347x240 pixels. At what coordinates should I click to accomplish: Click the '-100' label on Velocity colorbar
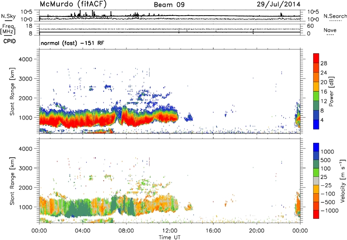(328, 194)
